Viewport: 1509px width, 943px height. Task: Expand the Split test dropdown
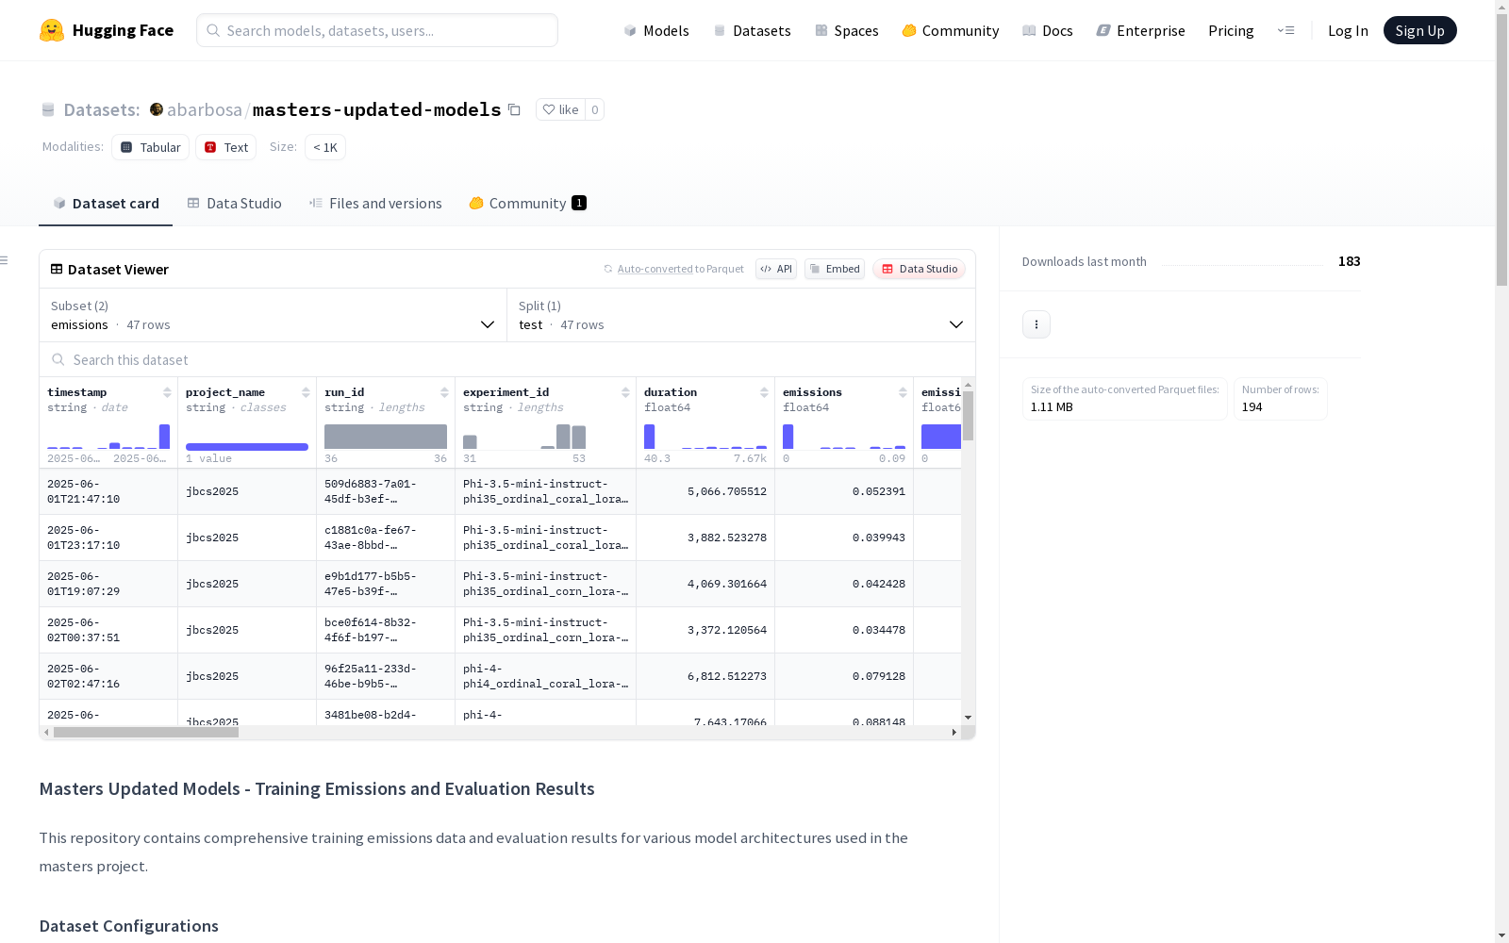pyautogui.click(x=741, y=315)
